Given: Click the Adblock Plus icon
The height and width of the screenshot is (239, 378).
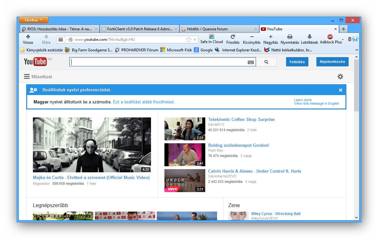Looking at the screenshot, I should point(330,37).
